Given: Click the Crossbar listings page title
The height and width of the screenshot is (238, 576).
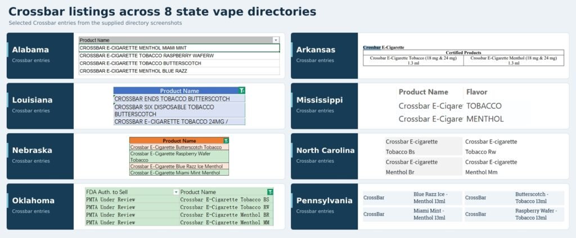Looking at the screenshot, I should 163,11.
